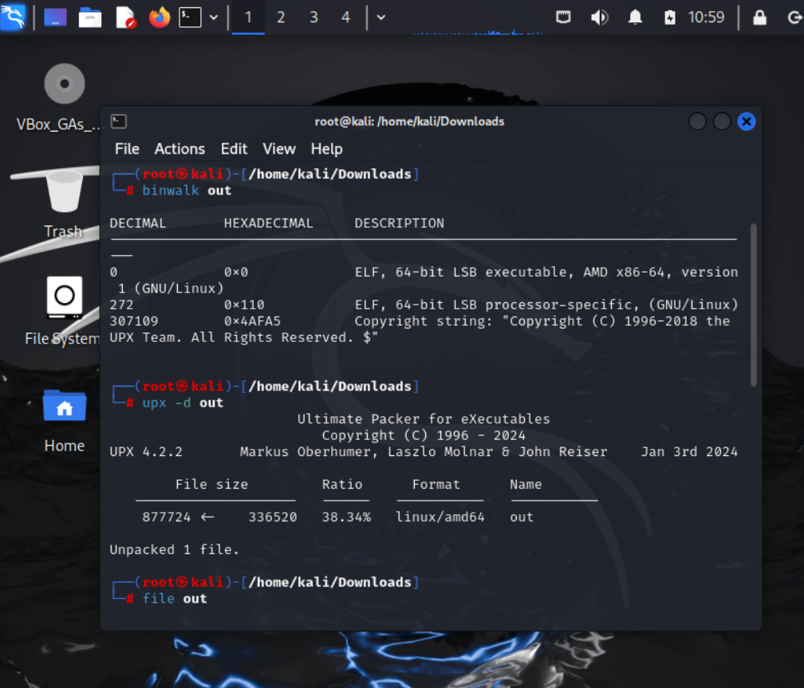Open the terminal File menu

(x=127, y=149)
